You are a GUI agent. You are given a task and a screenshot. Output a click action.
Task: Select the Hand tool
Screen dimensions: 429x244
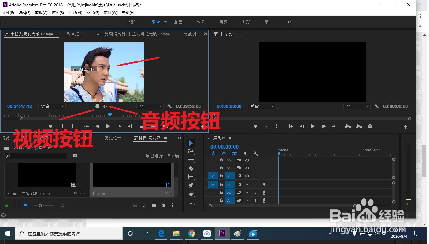pos(191,193)
